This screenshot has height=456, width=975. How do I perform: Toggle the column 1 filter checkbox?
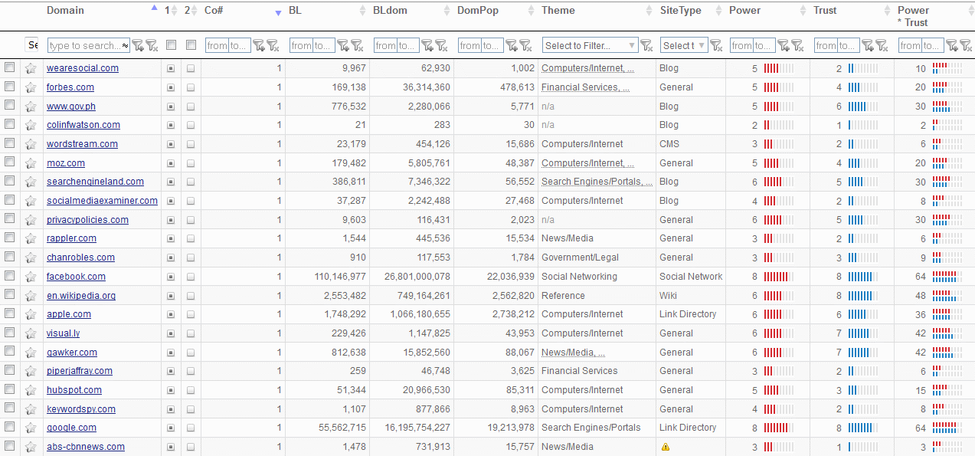coord(171,45)
